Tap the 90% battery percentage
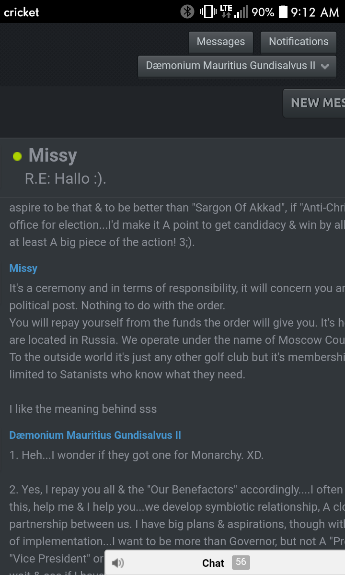Screen dimensions: 345x575 click(x=263, y=12)
